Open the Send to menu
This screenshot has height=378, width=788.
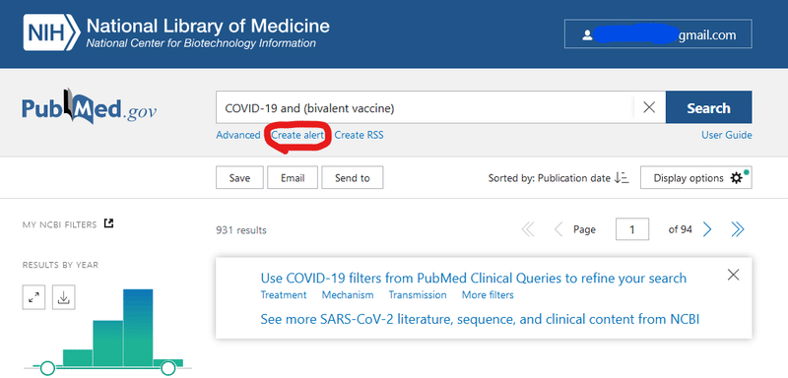tap(353, 178)
